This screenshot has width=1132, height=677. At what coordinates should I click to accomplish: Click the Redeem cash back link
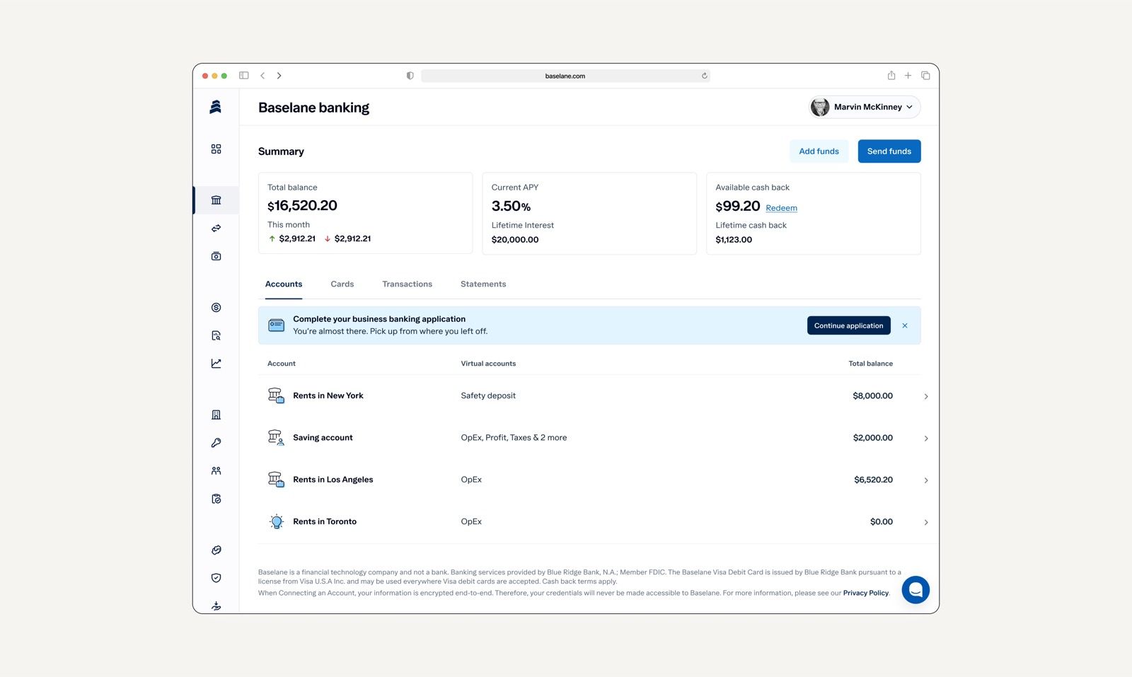781,208
